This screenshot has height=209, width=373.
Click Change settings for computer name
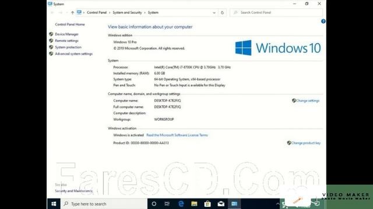tap(308, 100)
